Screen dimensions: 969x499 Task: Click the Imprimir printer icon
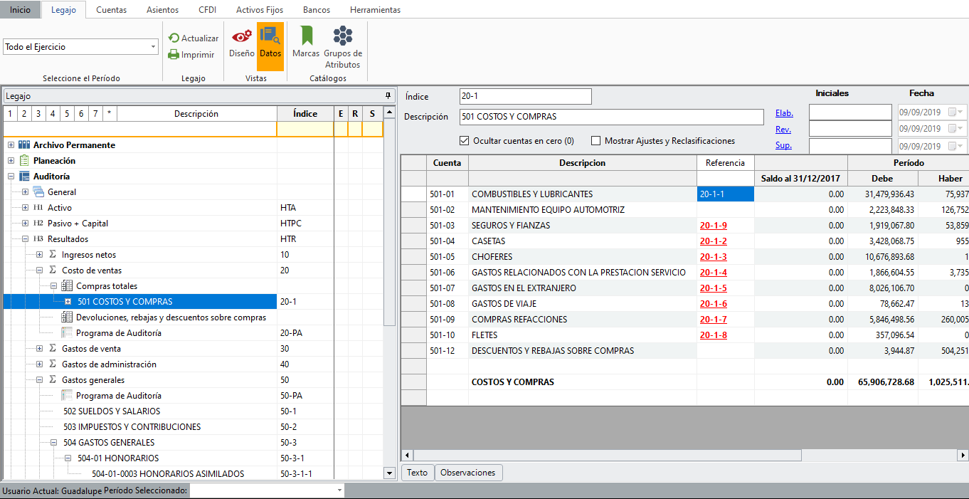(x=174, y=55)
